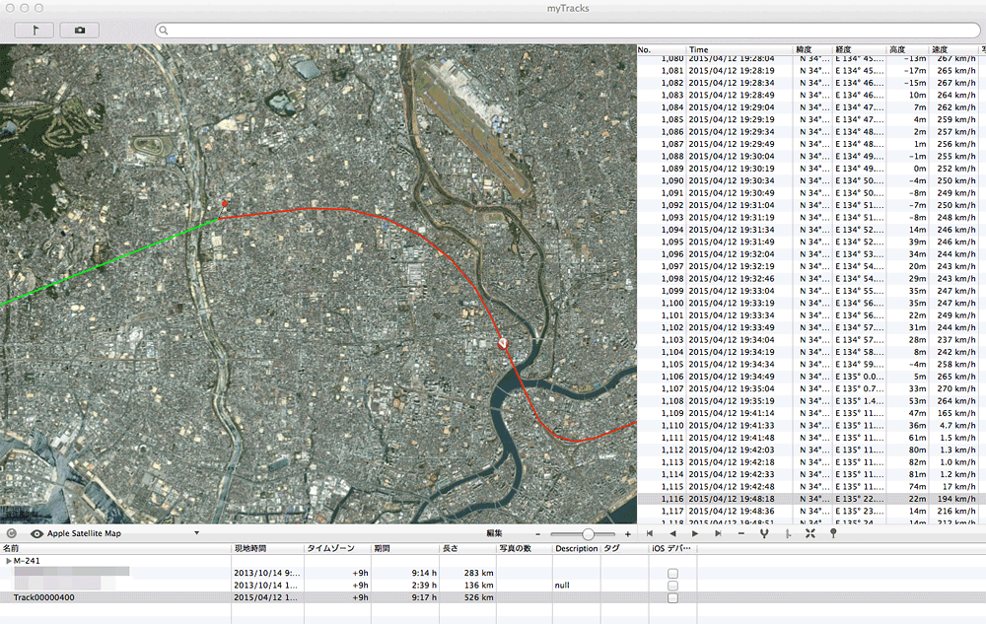
Task: Check iOS device box for Track00000400
Action: [x=672, y=597]
